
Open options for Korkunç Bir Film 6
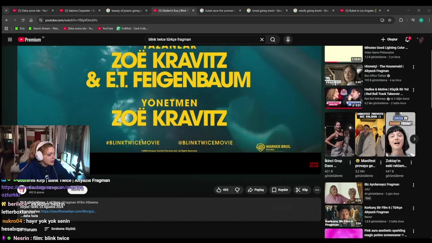tap(413, 208)
